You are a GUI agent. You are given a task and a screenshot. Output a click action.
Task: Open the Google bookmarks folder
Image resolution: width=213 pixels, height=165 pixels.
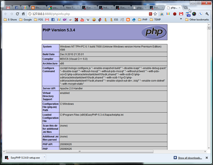click(25, 20)
